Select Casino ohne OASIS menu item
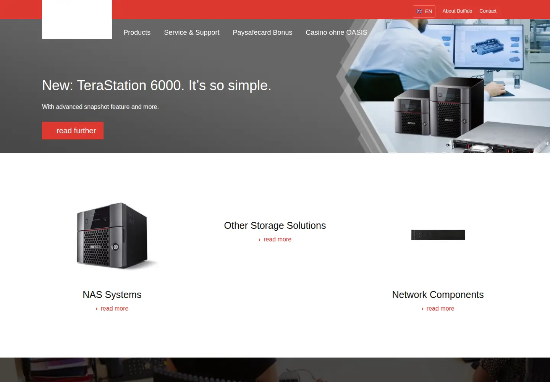 pyautogui.click(x=336, y=32)
